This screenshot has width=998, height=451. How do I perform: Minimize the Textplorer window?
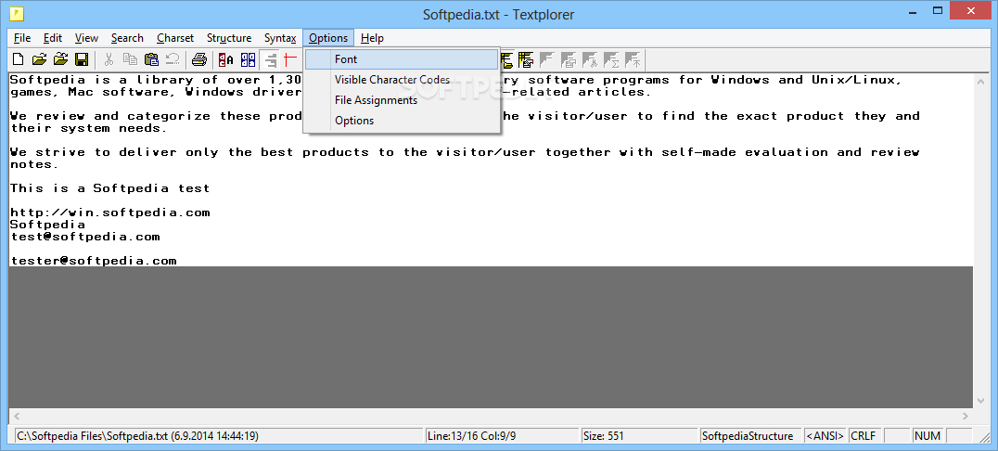912,10
